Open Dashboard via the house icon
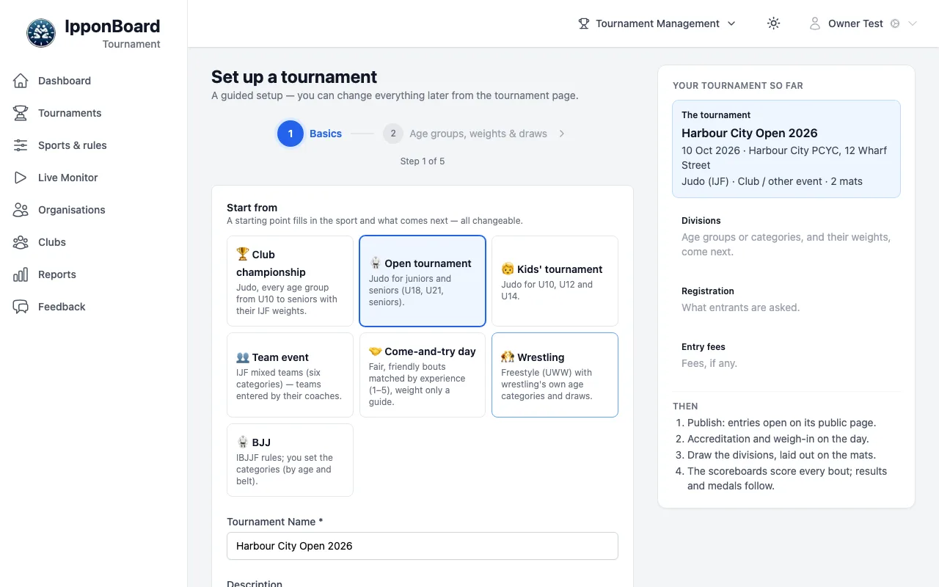 click(21, 81)
